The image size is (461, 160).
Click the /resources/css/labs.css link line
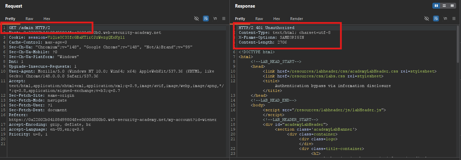click(323, 76)
